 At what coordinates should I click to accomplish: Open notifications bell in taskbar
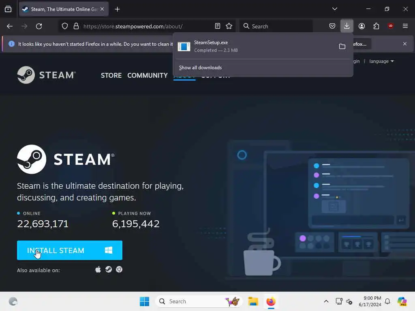click(x=387, y=301)
